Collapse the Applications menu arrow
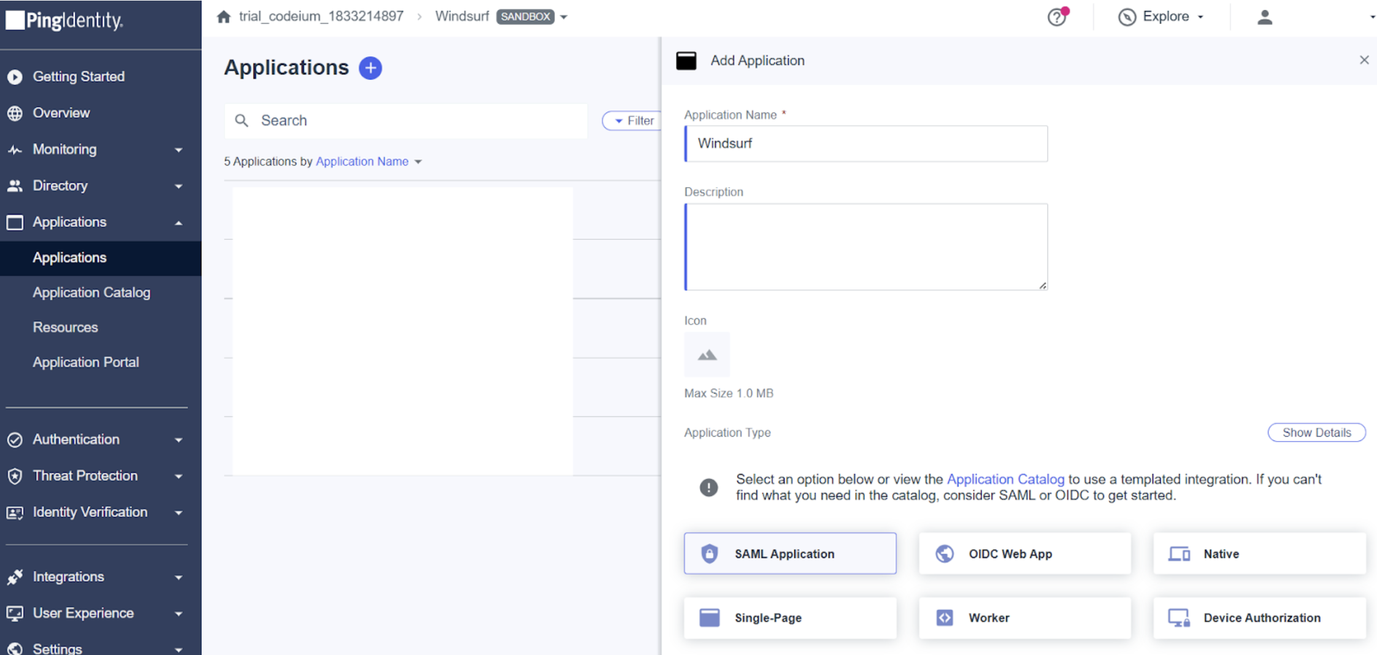 [x=178, y=223]
